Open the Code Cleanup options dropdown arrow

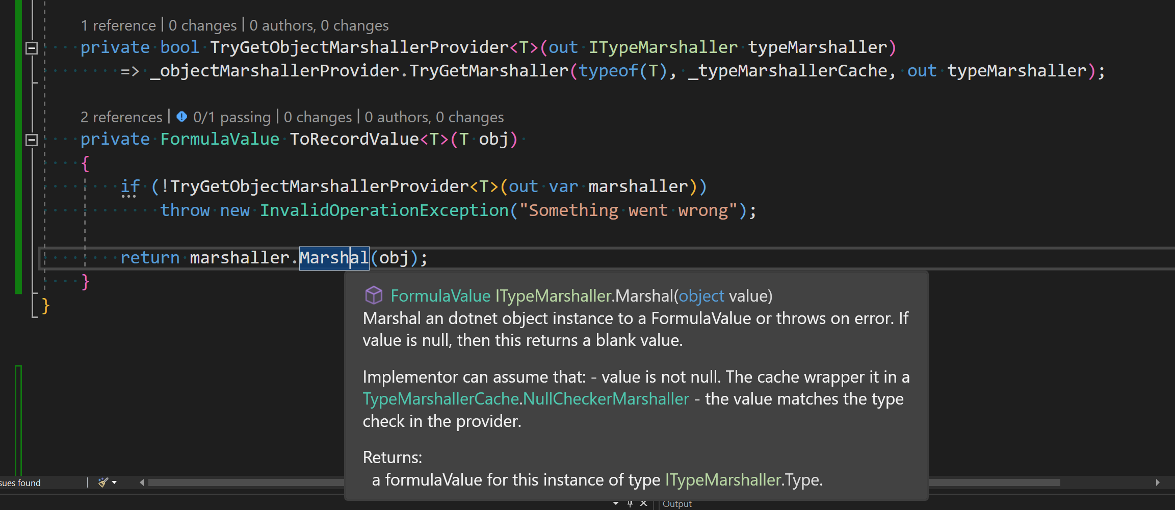coord(114,482)
